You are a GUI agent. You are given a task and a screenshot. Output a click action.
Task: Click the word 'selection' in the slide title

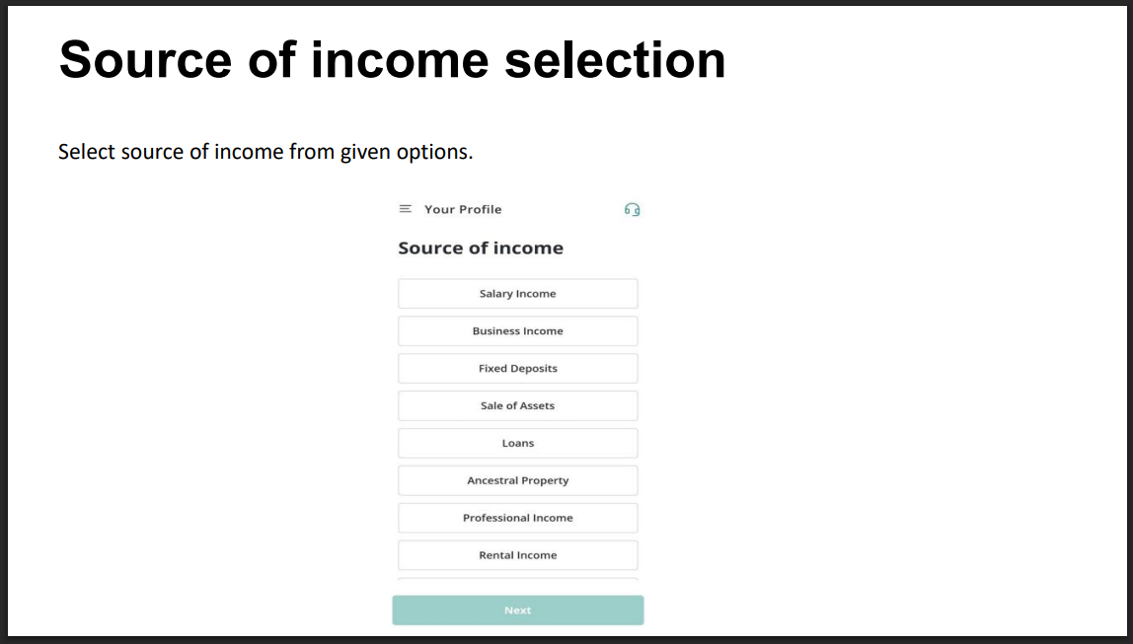click(615, 60)
